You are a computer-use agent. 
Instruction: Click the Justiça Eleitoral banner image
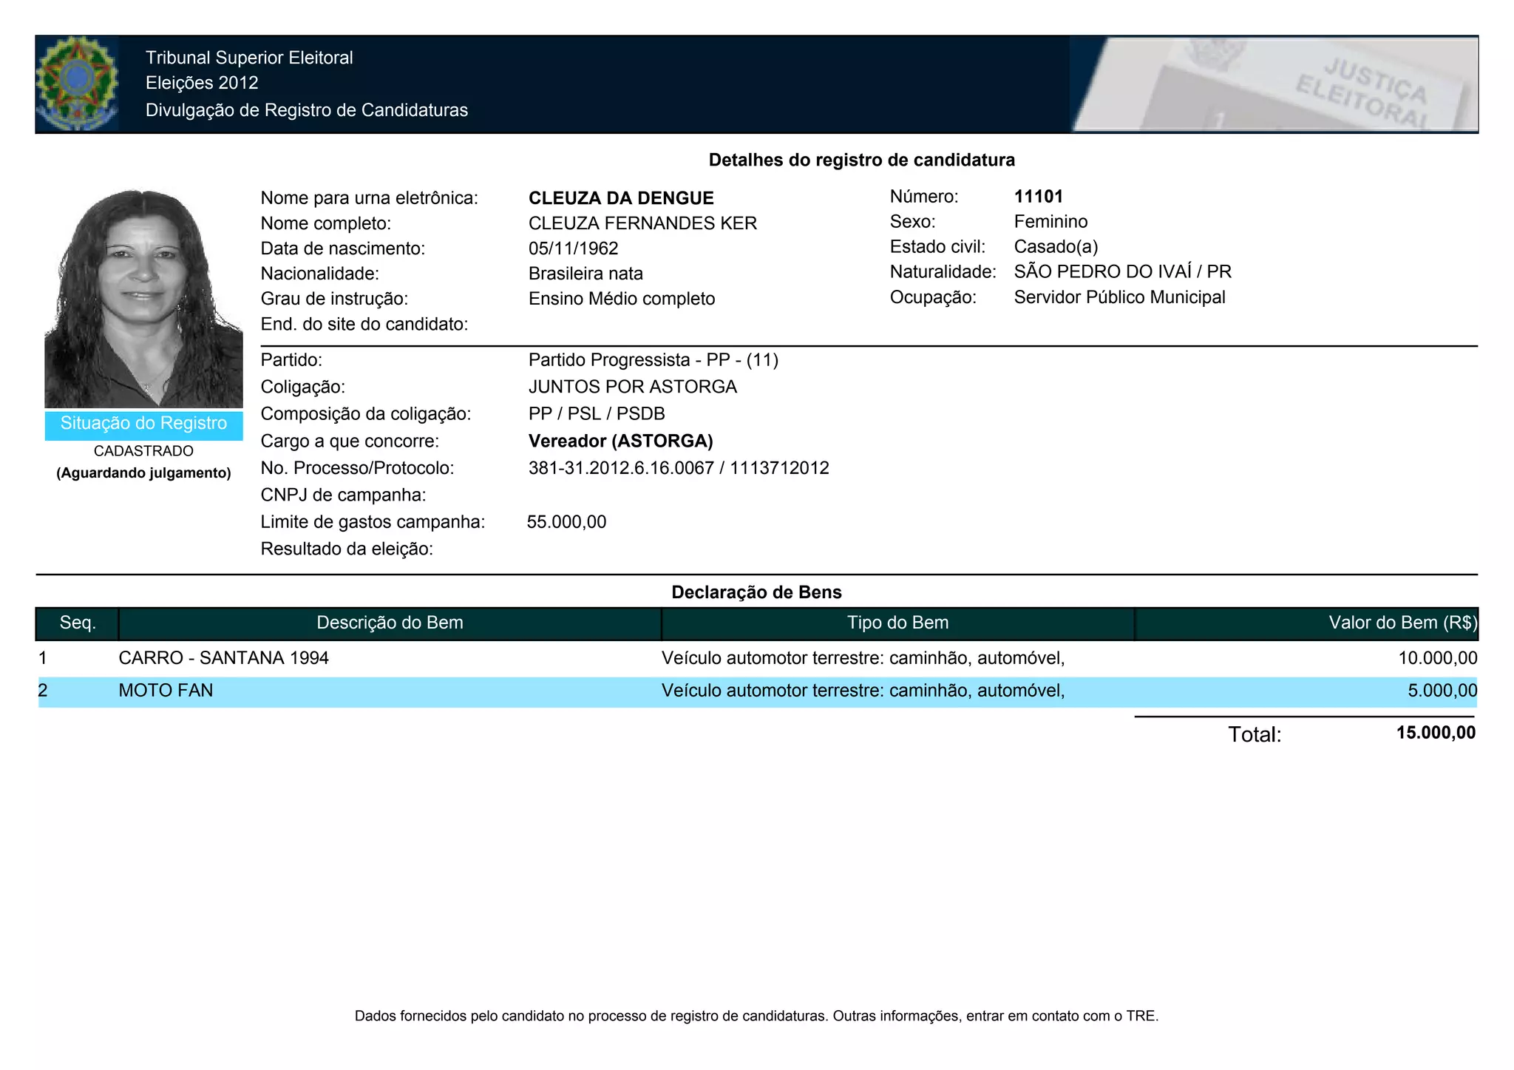(1273, 84)
